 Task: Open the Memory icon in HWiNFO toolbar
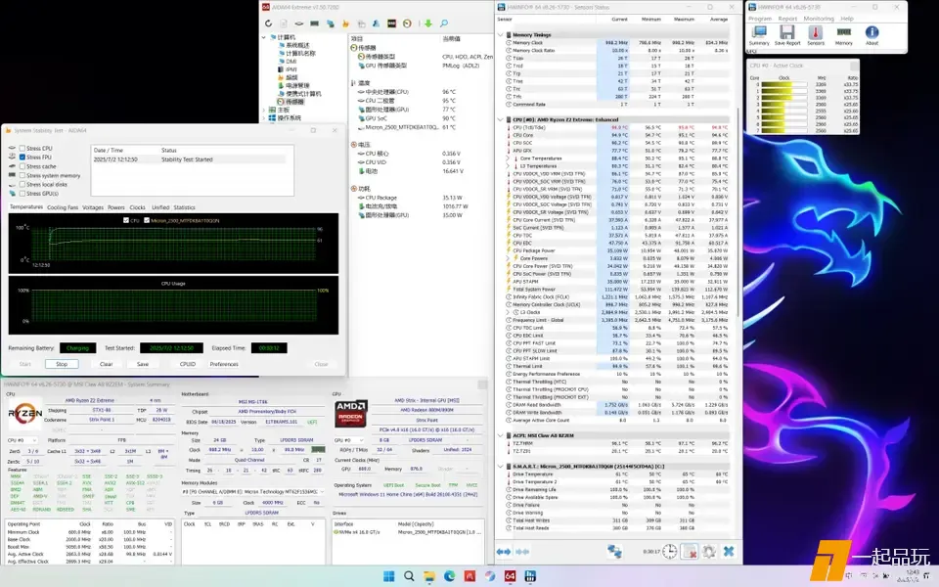tap(844, 35)
